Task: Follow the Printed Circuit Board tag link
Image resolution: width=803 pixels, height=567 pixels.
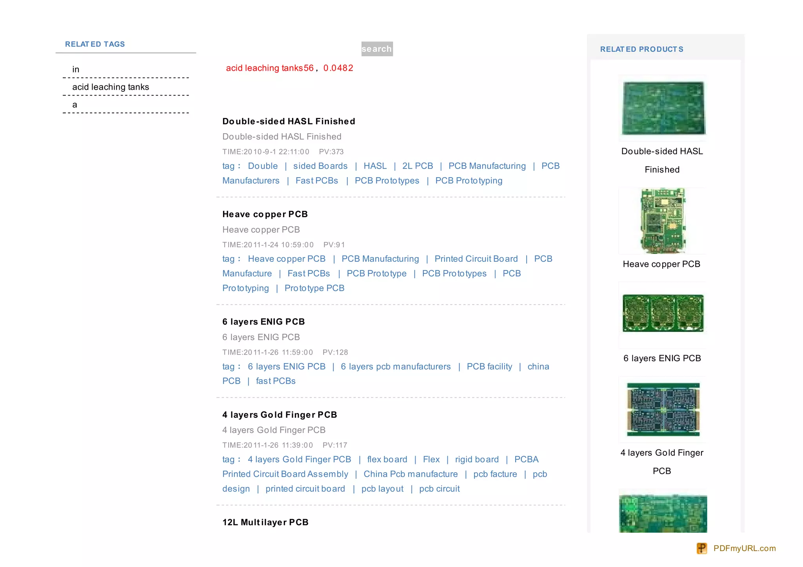Action: (x=476, y=259)
